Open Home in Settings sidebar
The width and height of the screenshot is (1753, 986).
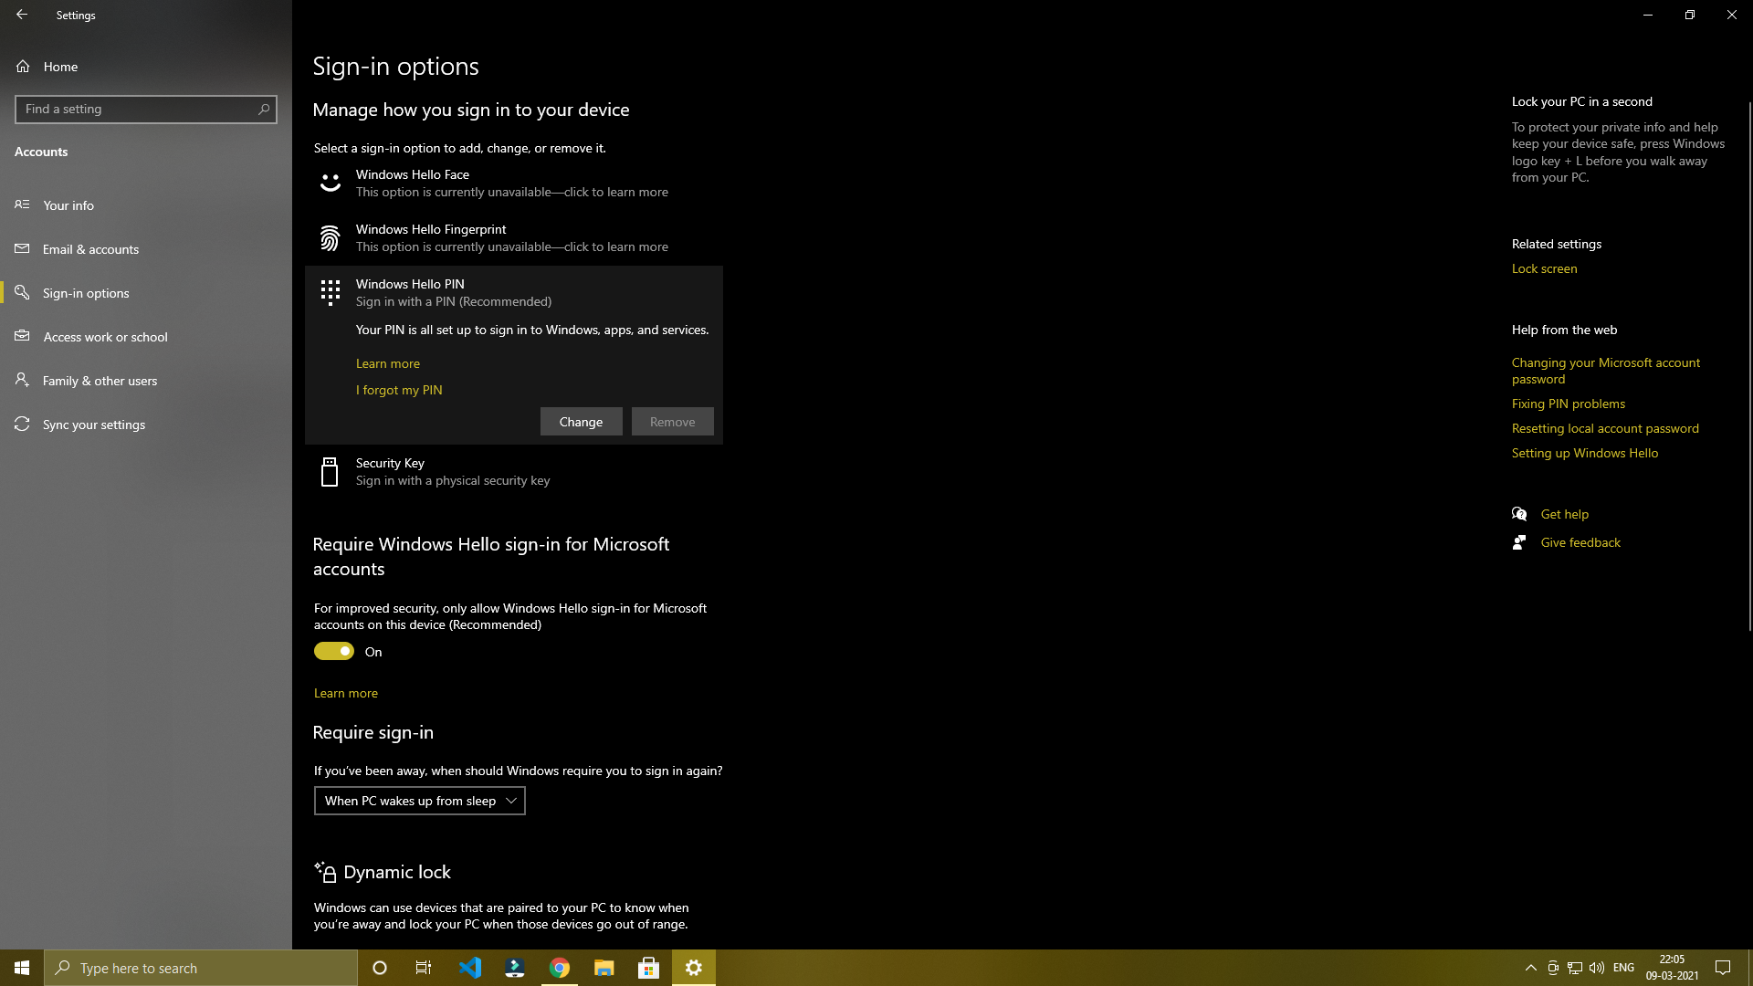click(x=146, y=67)
